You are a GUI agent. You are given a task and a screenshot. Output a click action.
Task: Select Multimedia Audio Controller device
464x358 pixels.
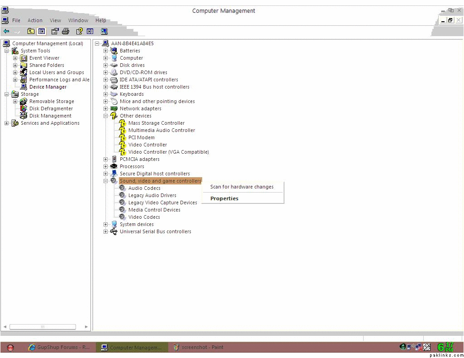pyautogui.click(x=161, y=130)
